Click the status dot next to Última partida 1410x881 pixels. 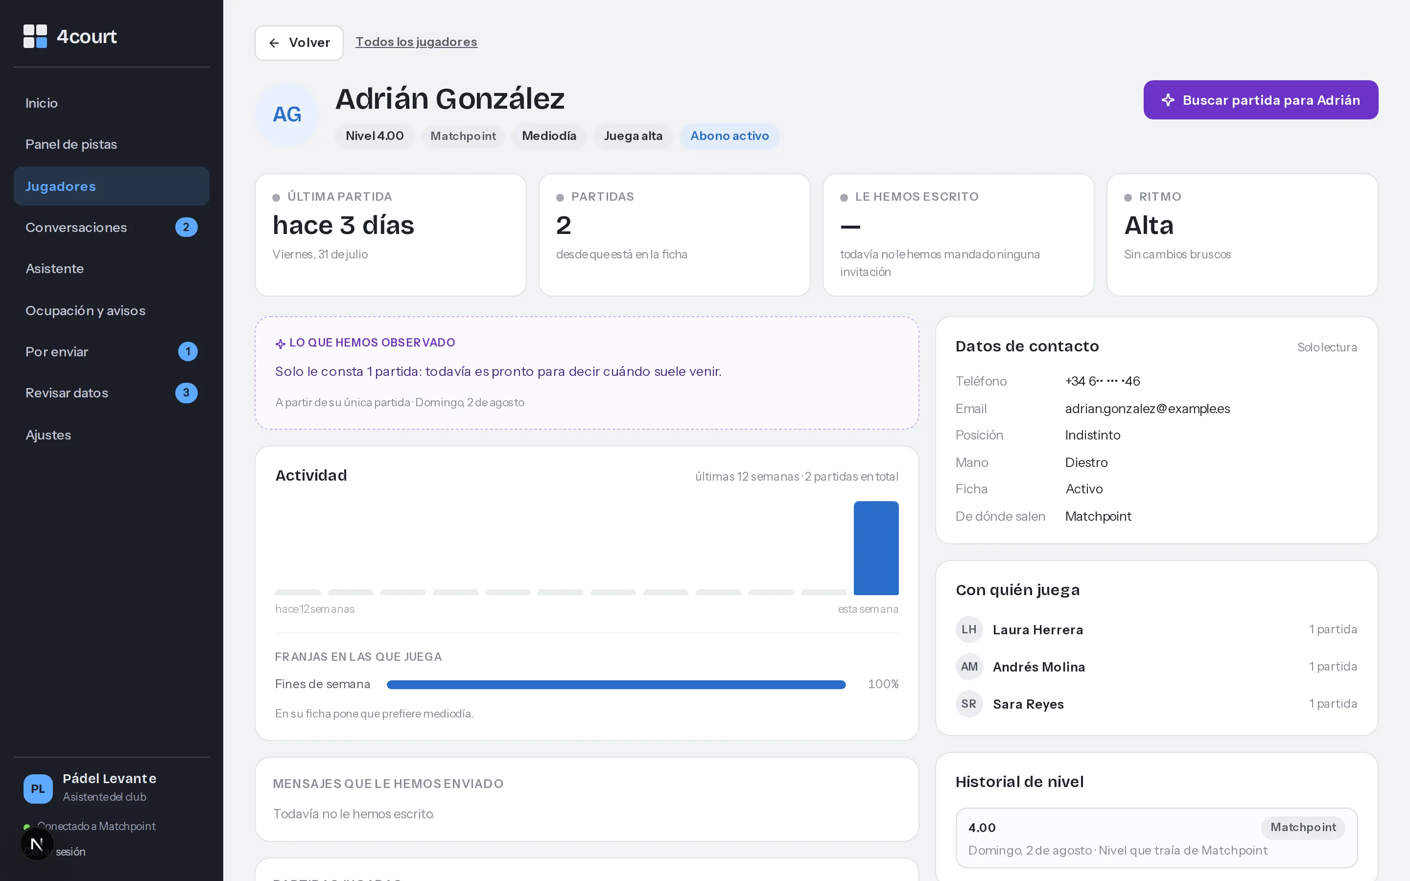[x=276, y=198]
